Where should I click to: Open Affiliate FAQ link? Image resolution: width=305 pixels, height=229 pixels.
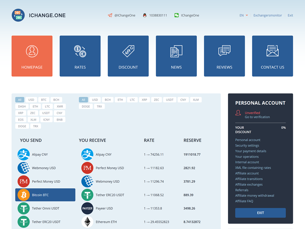[244, 201]
